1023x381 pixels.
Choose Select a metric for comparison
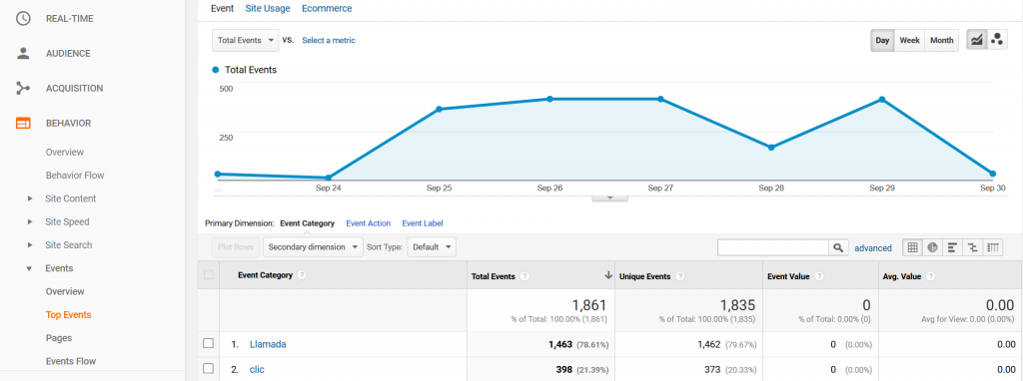328,40
